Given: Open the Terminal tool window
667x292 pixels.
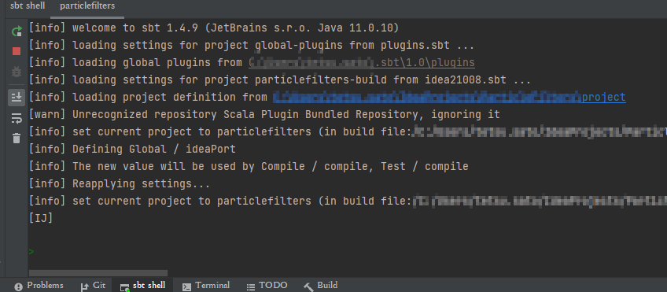Looking at the screenshot, I should click(x=206, y=285).
